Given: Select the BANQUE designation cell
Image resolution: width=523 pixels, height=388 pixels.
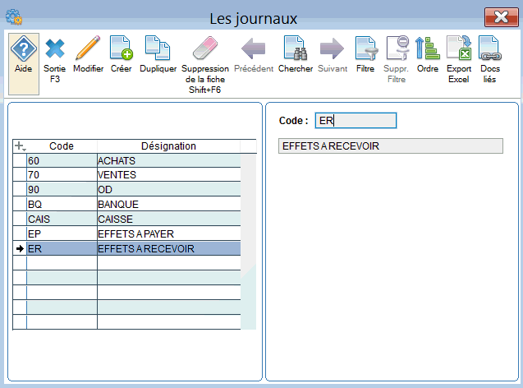Looking at the screenshot, I should tap(169, 204).
